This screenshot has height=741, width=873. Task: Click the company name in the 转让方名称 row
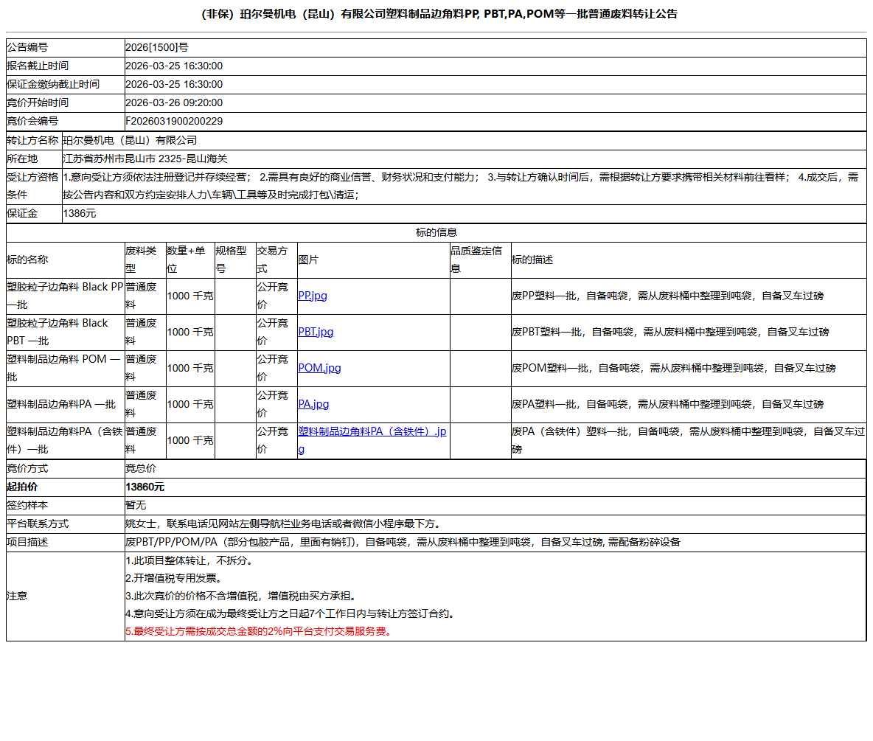point(130,140)
